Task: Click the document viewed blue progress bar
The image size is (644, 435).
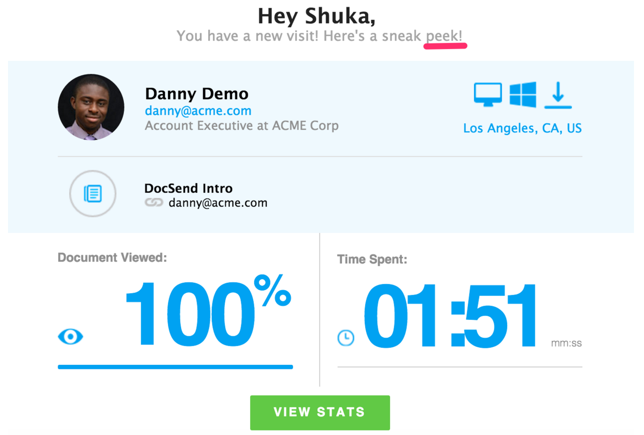Action: [x=176, y=367]
